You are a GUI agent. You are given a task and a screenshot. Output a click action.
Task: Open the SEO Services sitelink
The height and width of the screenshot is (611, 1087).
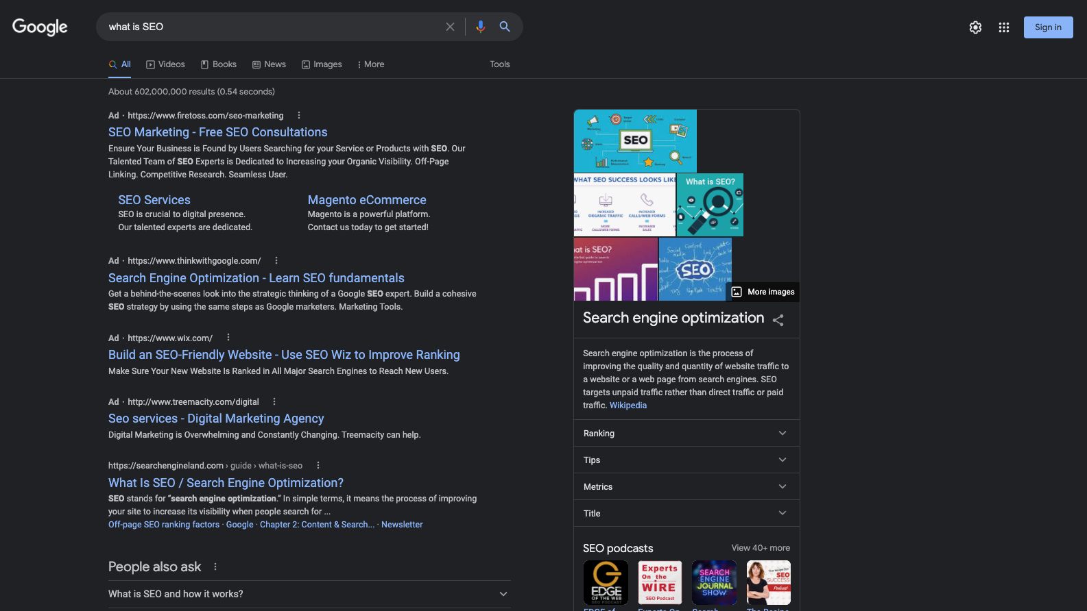[154, 200]
